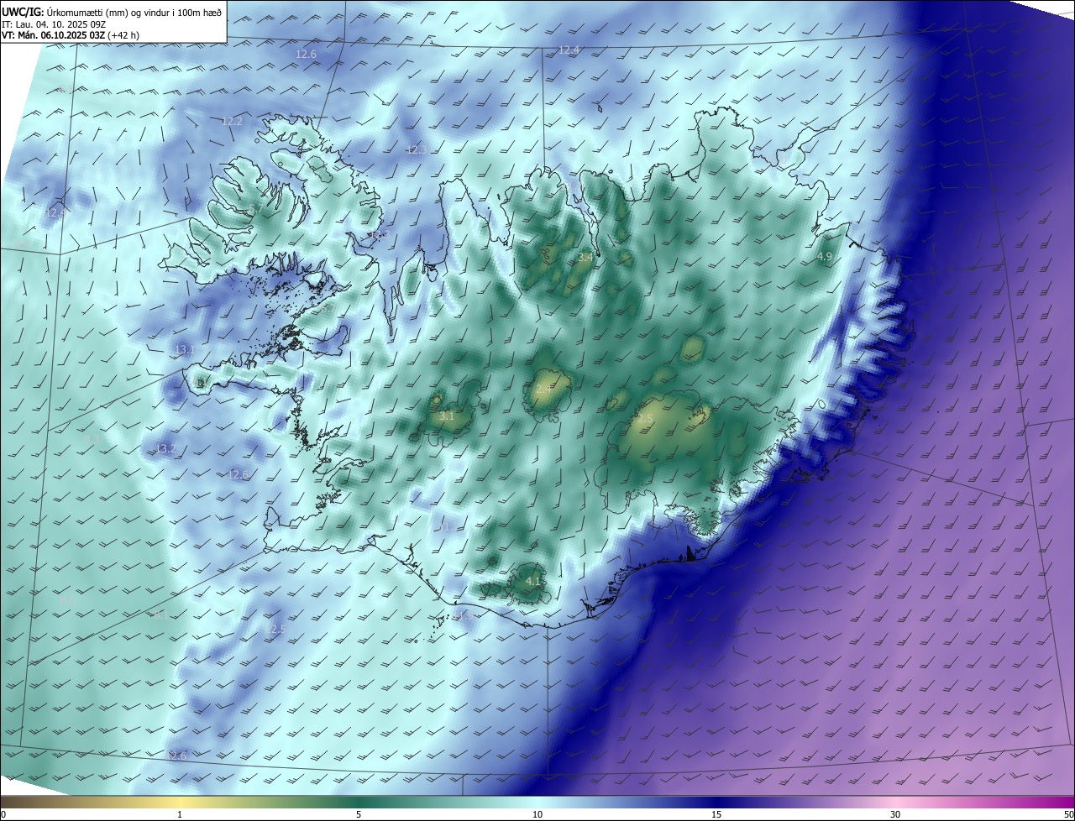Click the initial time line "IT: Lau. 04. 10. 2025 09Z"
The width and height of the screenshot is (1075, 821).
click(x=54, y=24)
